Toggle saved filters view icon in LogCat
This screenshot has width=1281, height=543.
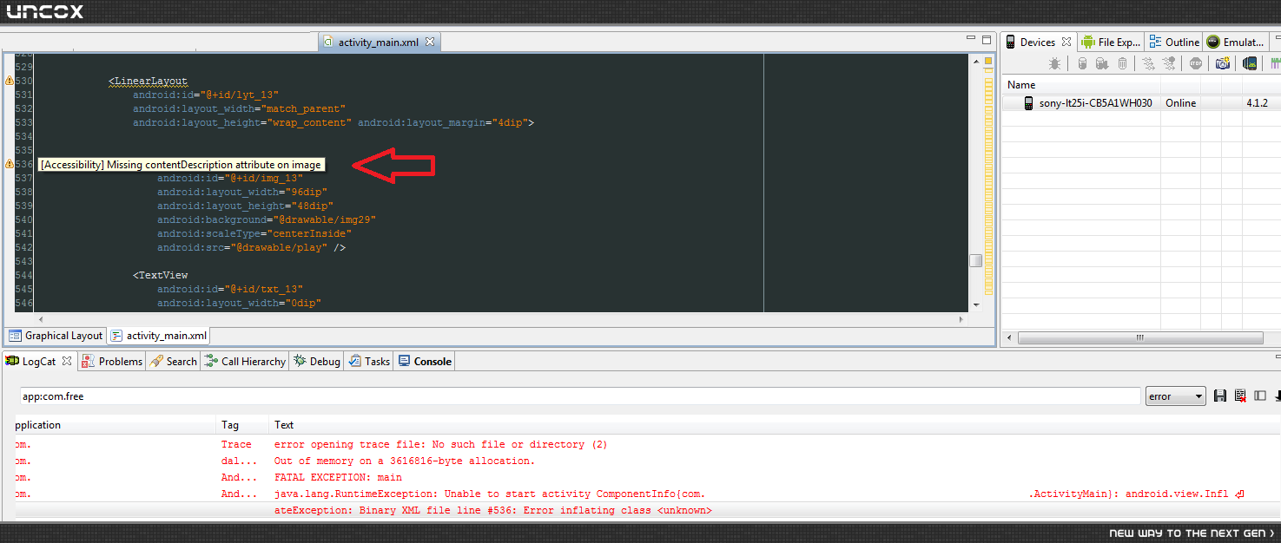pos(1260,396)
